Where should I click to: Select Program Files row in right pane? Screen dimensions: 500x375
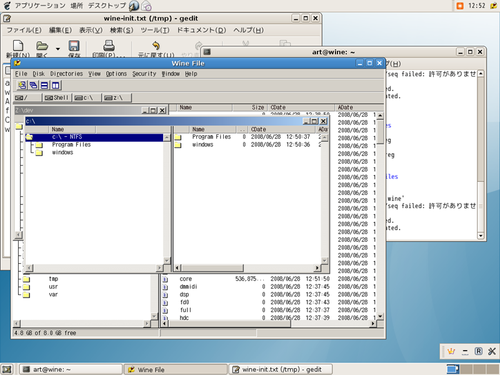coord(247,137)
